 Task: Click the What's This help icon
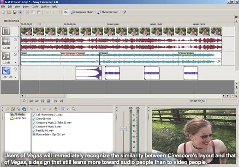[x=124, y=12]
